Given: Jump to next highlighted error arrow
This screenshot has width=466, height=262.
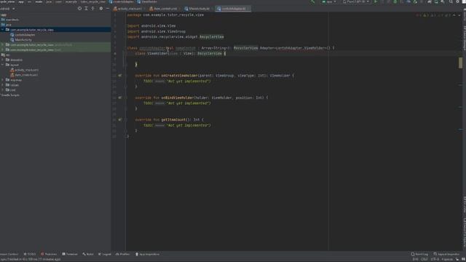Looking at the screenshot, I should point(459,15).
